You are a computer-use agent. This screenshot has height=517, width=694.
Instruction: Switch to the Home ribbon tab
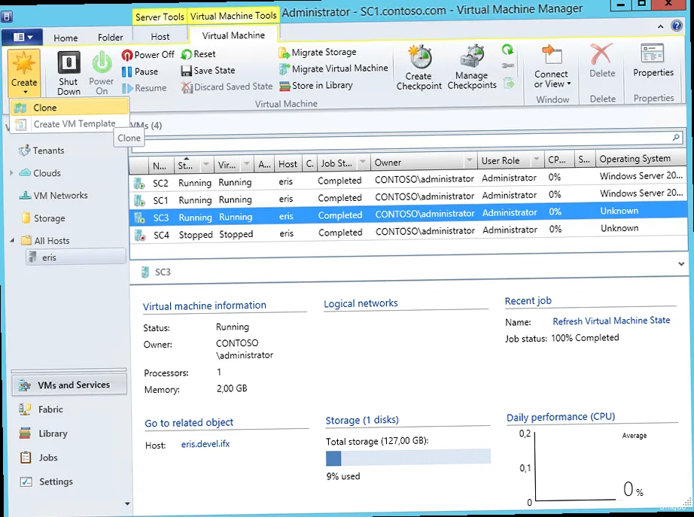pos(65,38)
